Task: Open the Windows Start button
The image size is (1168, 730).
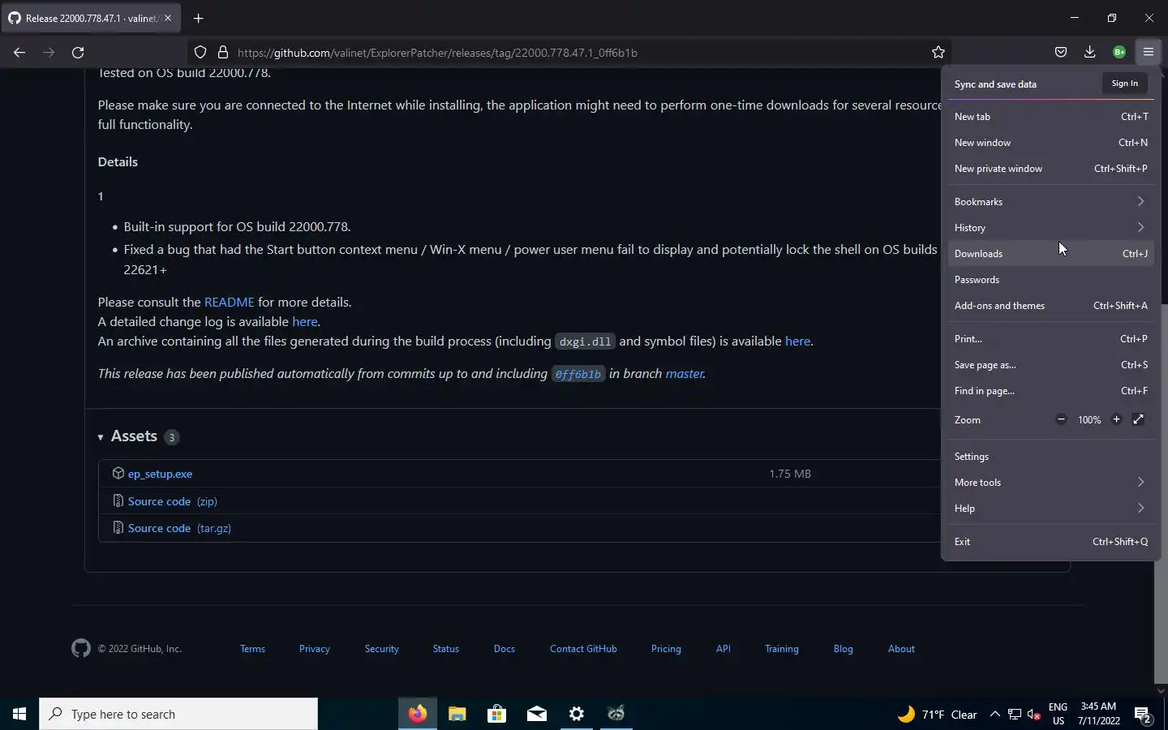Action: 19,714
